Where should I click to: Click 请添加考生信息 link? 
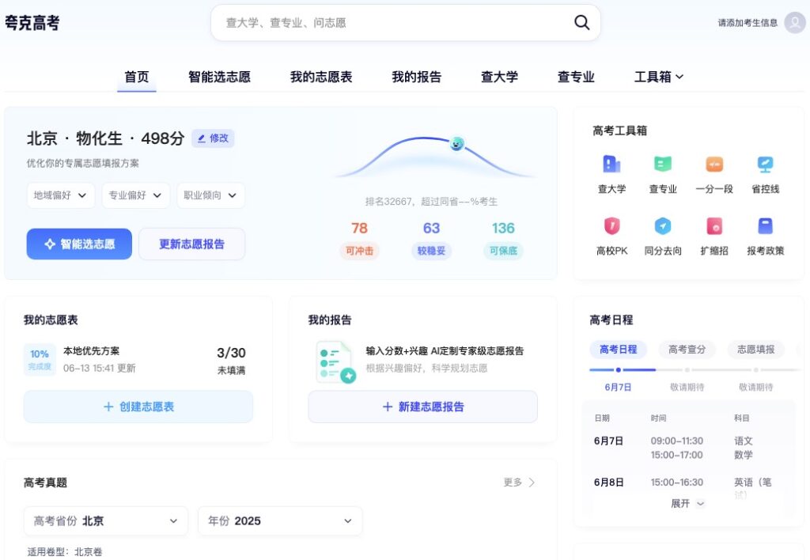[748, 23]
